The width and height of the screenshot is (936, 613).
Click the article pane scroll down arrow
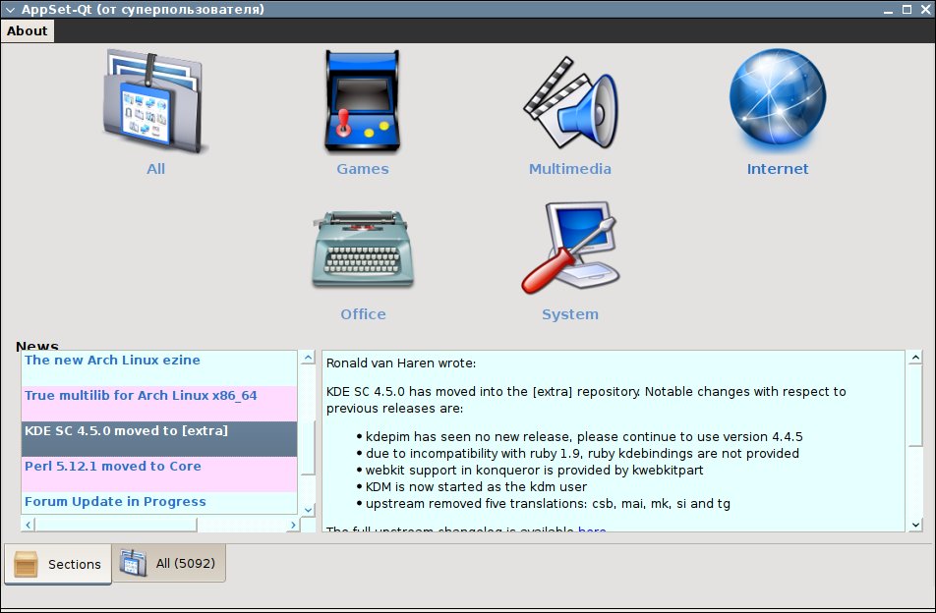(915, 525)
